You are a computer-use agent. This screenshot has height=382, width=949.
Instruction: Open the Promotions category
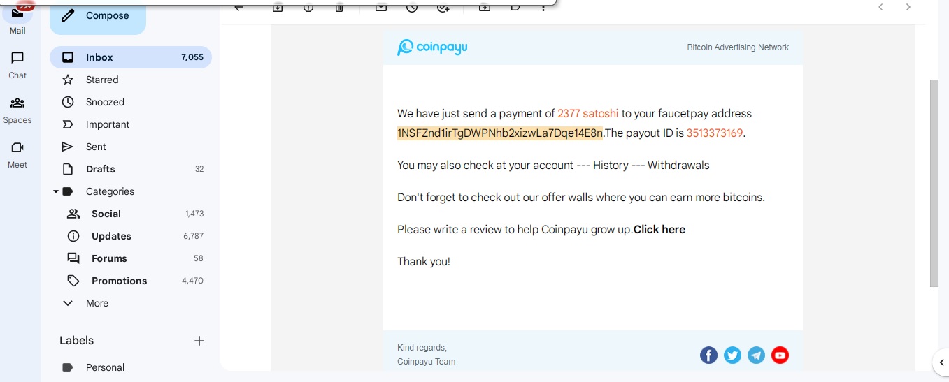(131, 281)
